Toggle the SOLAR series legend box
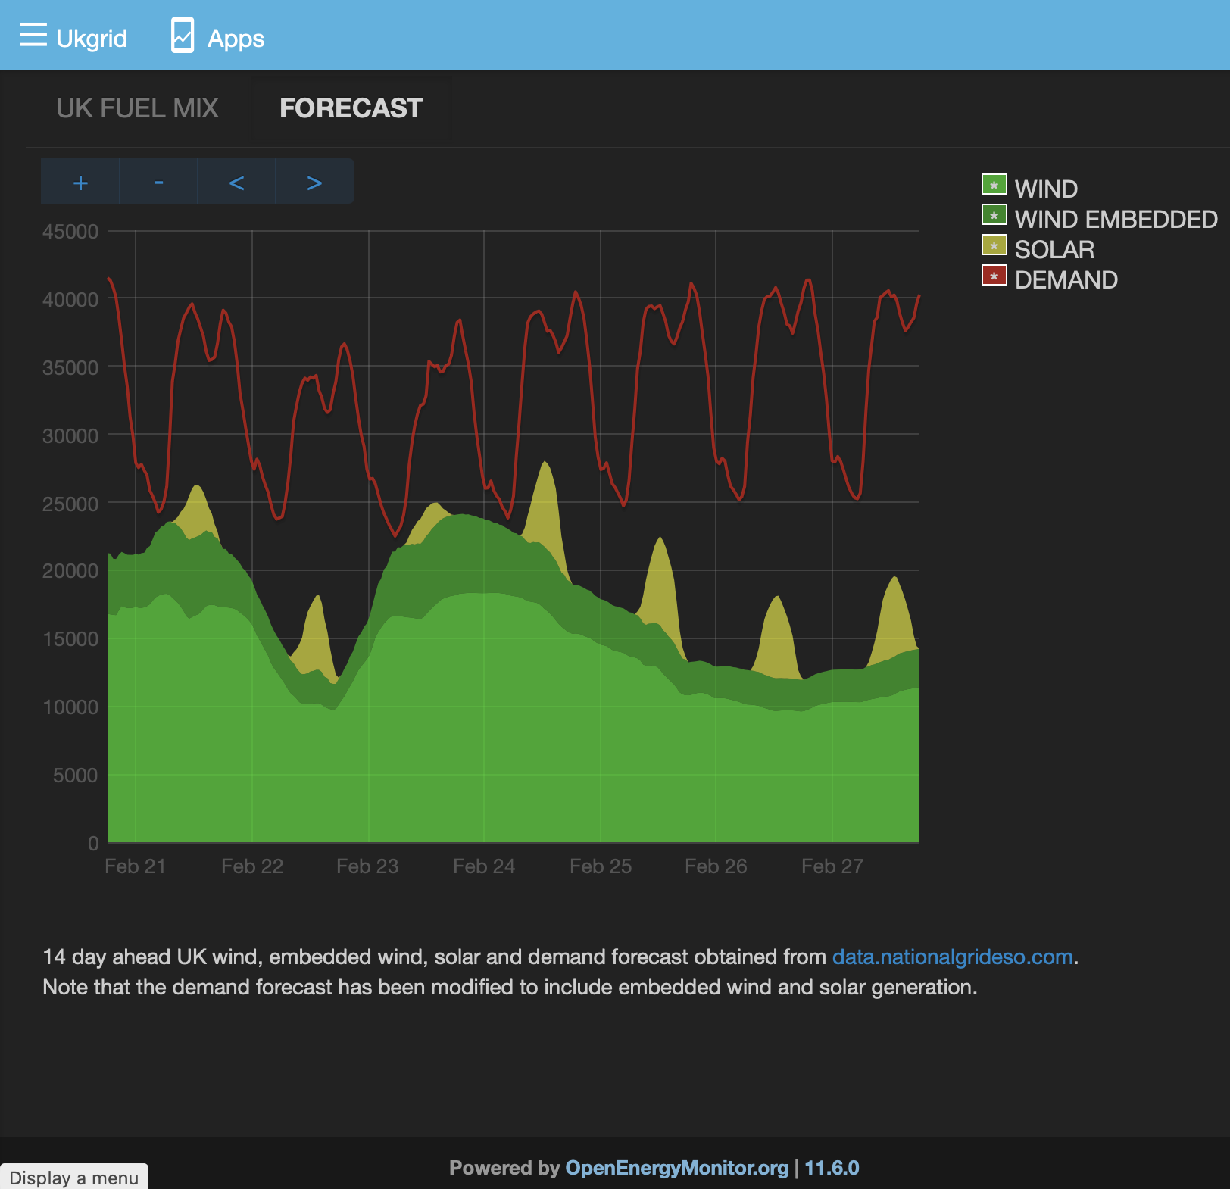 pyautogui.click(x=994, y=245)
